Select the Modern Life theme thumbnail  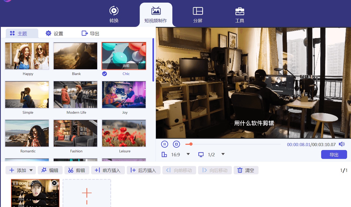pos(75,95)
